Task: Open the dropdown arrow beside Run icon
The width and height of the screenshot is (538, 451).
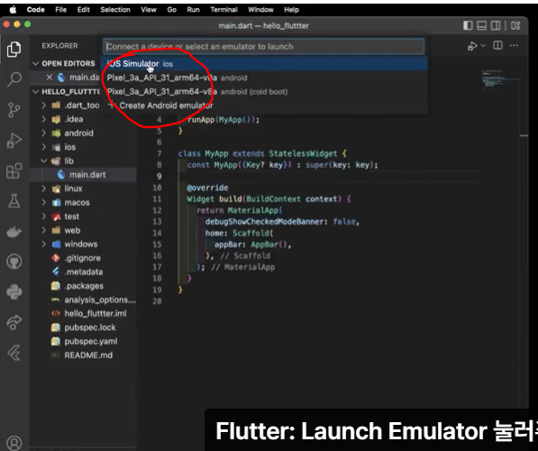Action: point(483,46)
